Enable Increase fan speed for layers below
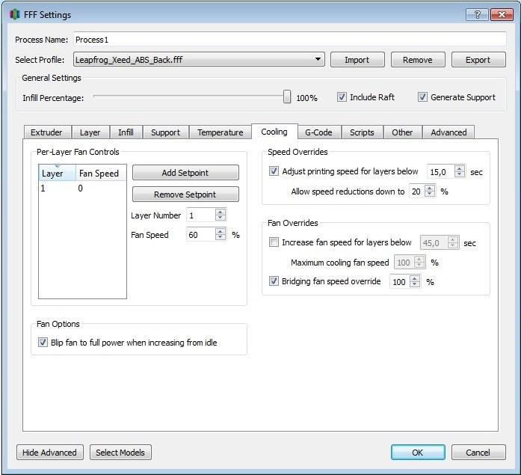The width and height of the screenshot is (521, 475). [x=274, y=242]
